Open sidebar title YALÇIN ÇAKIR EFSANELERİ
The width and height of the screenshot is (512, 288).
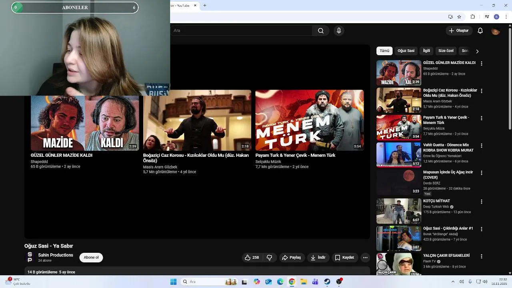coord(446,256)
